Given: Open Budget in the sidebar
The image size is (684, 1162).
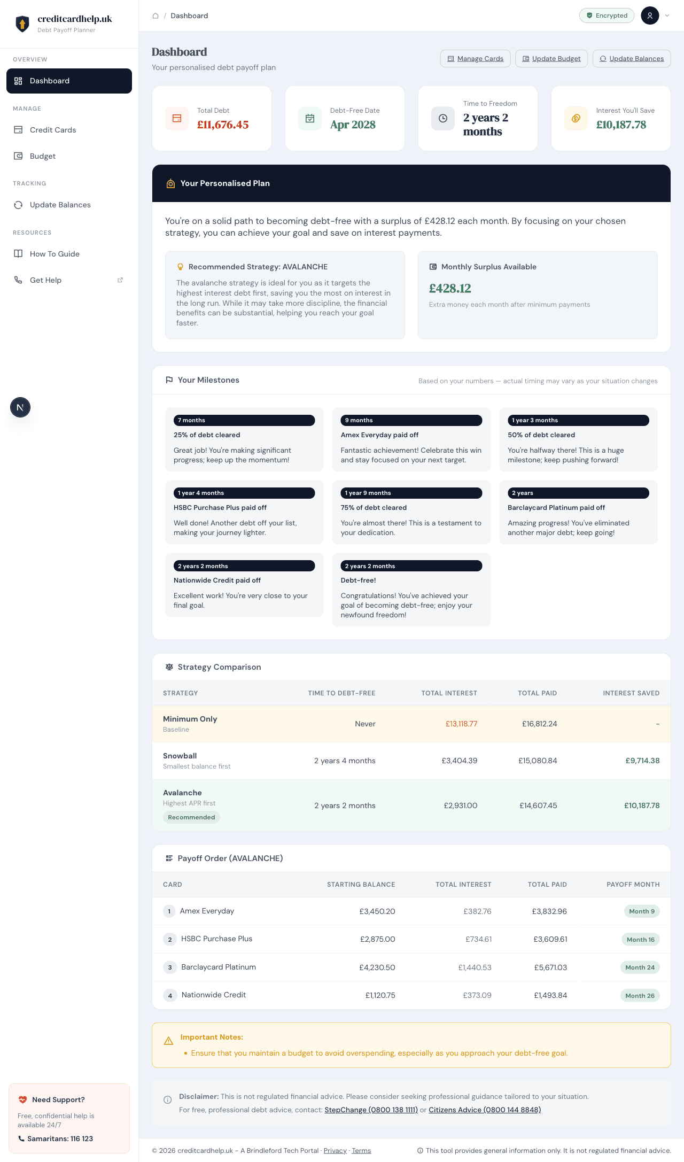Looking at the screenshot, I should pos(69,156).
